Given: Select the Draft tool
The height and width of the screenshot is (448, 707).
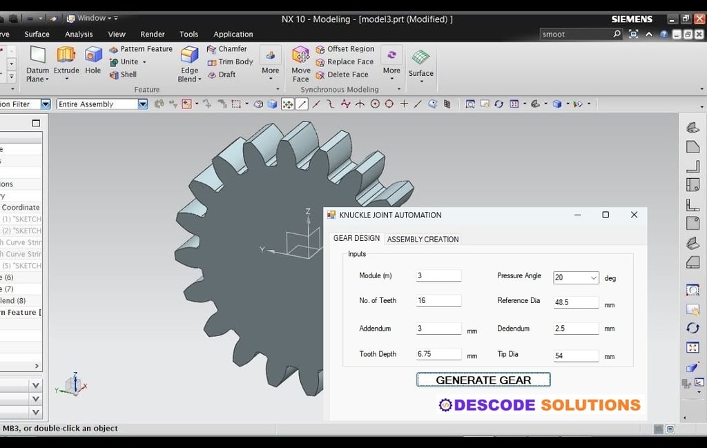Looking at the screenshot, I should pyautogui.click(x=222, y=75).
